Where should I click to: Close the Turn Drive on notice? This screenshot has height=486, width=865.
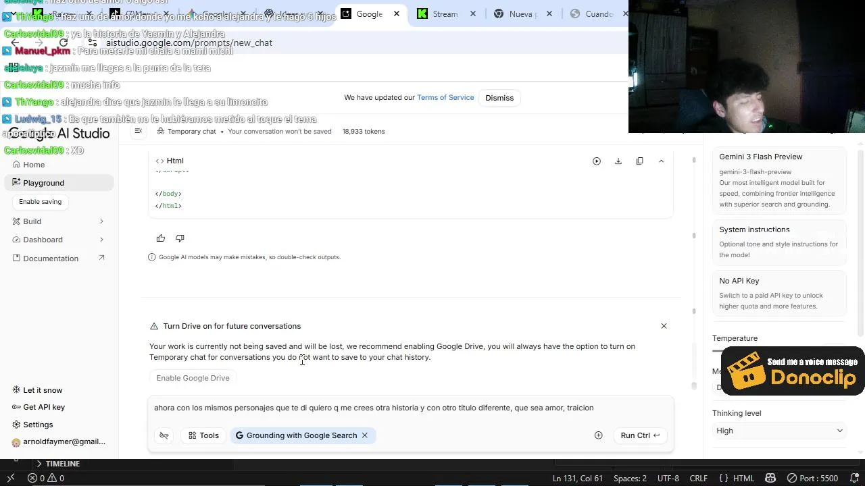[x=664, y=326]
